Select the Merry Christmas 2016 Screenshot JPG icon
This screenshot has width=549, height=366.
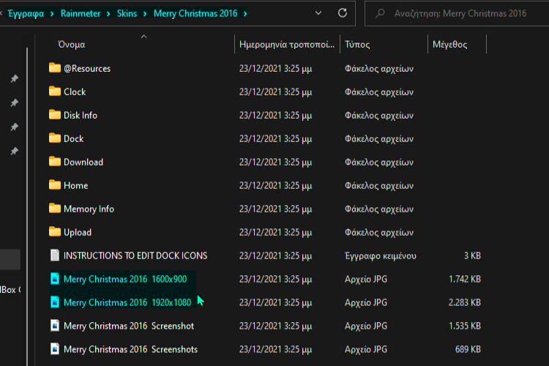pos(55,326)
